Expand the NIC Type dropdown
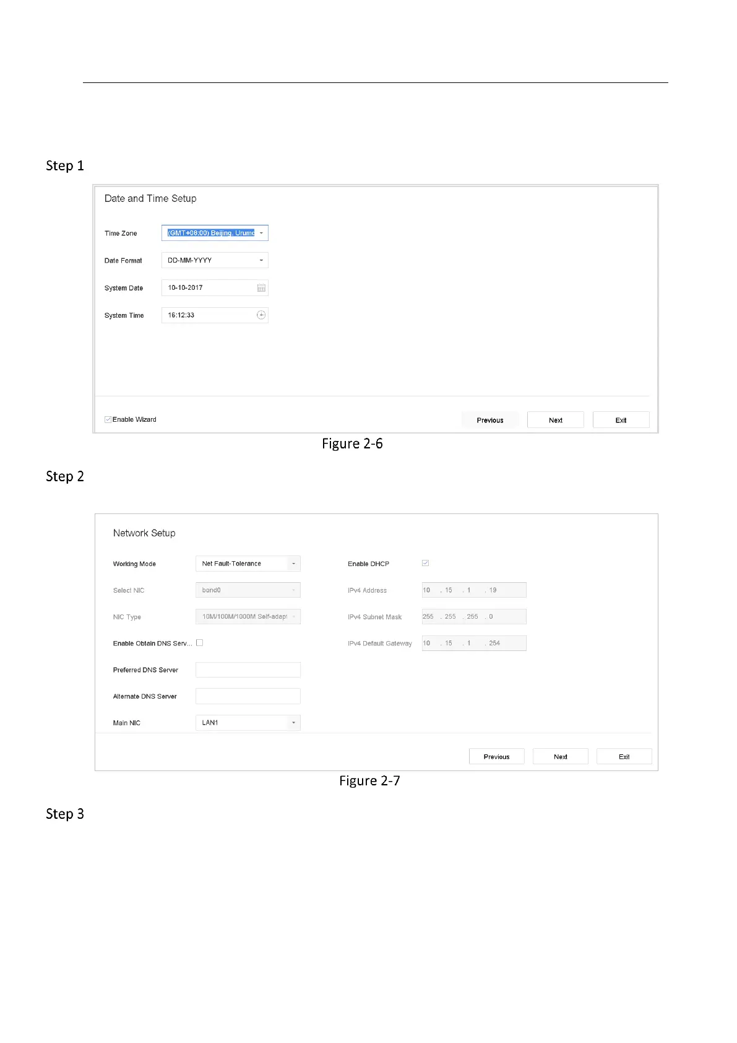Screen dimensions: 737x1043 [x=248, y=617]
